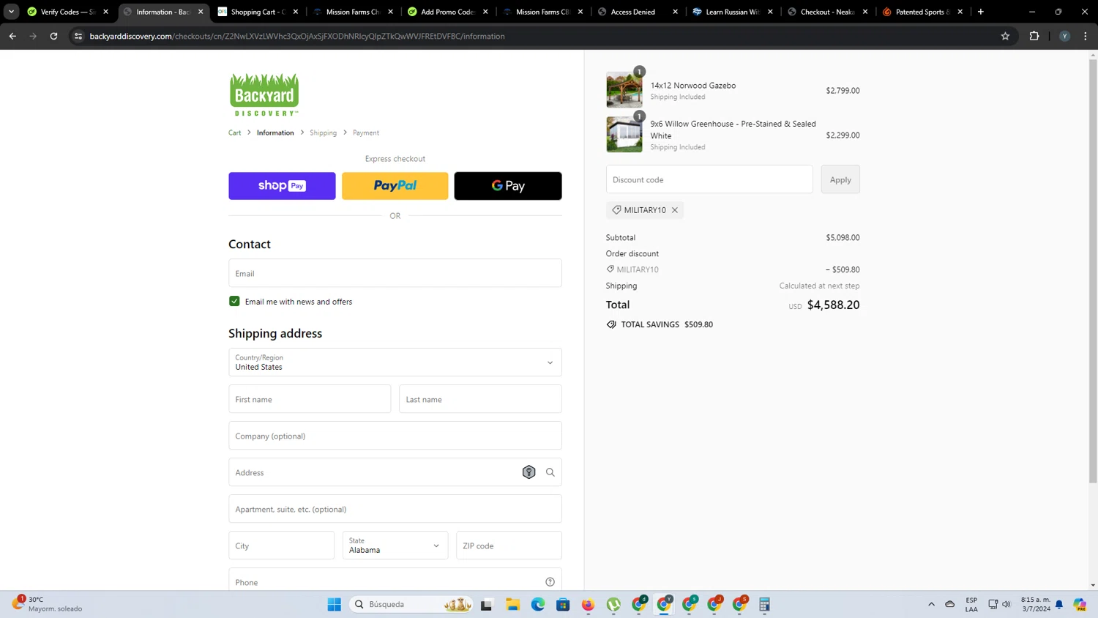Click the address search magnifier icon
The image size is (1098, 618).
(550, 472)
